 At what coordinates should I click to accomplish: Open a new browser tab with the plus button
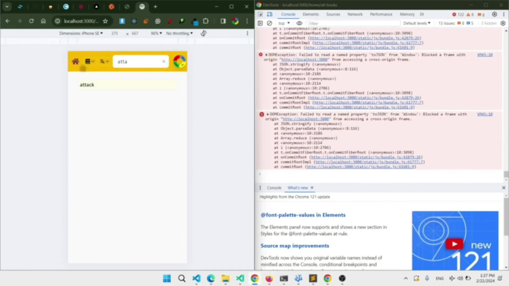click(155, 7)
